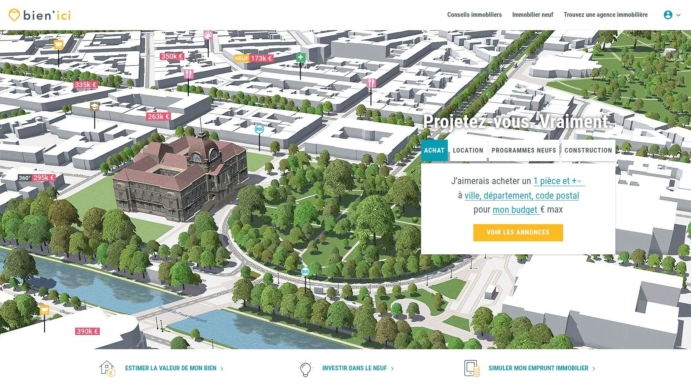Open the Conseils immobiliers menu link
This screenshot has height=388, width=691.
474,15
